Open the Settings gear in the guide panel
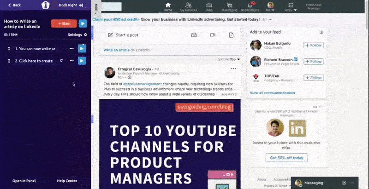 [x=85, y=34]
